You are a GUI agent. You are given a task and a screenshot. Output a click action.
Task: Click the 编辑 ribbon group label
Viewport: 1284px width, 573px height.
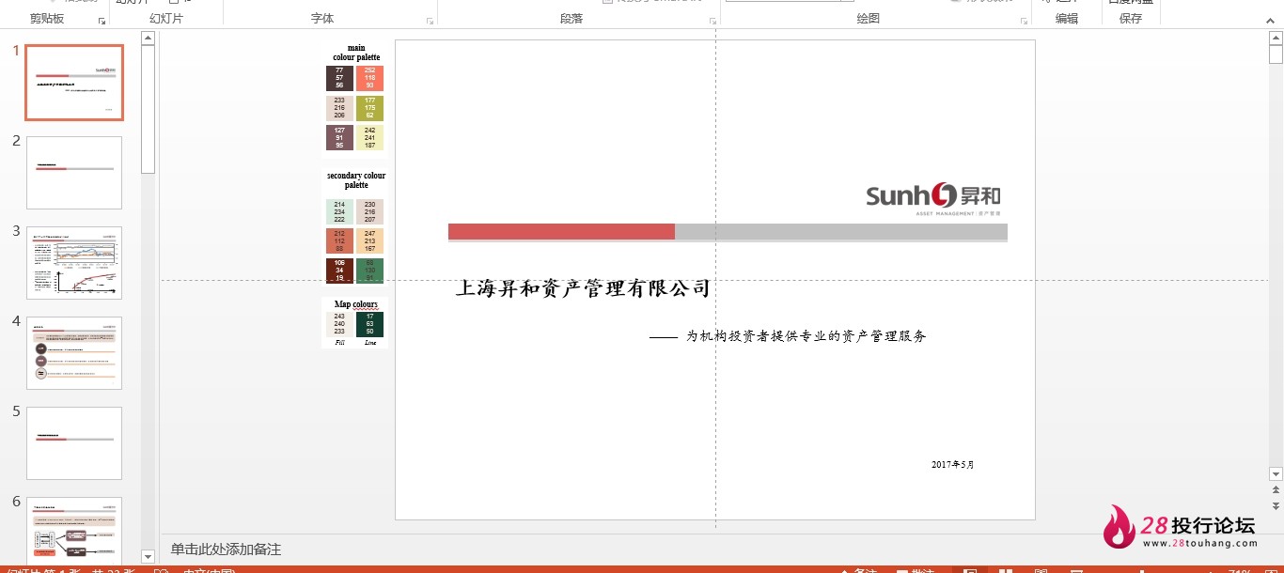(1066, 19)
